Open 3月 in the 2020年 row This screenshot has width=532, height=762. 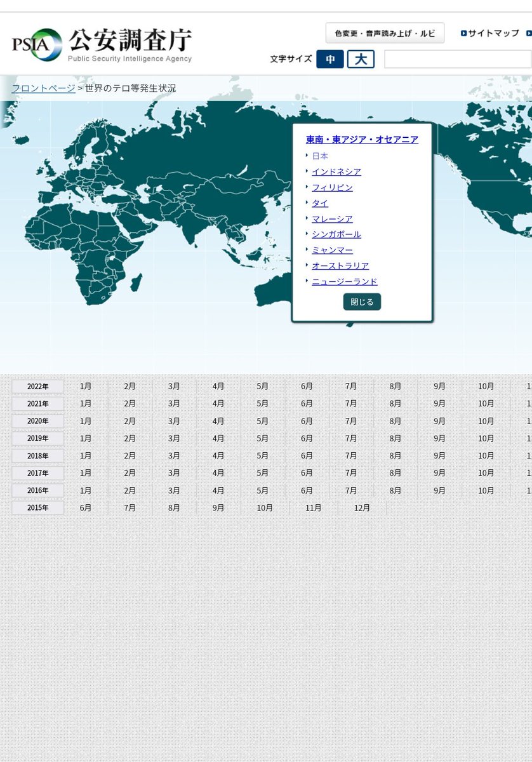[175, 421]
